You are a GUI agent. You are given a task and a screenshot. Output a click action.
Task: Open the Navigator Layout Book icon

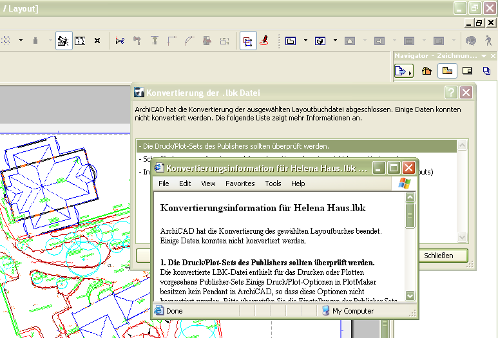(x=468, y=71)
